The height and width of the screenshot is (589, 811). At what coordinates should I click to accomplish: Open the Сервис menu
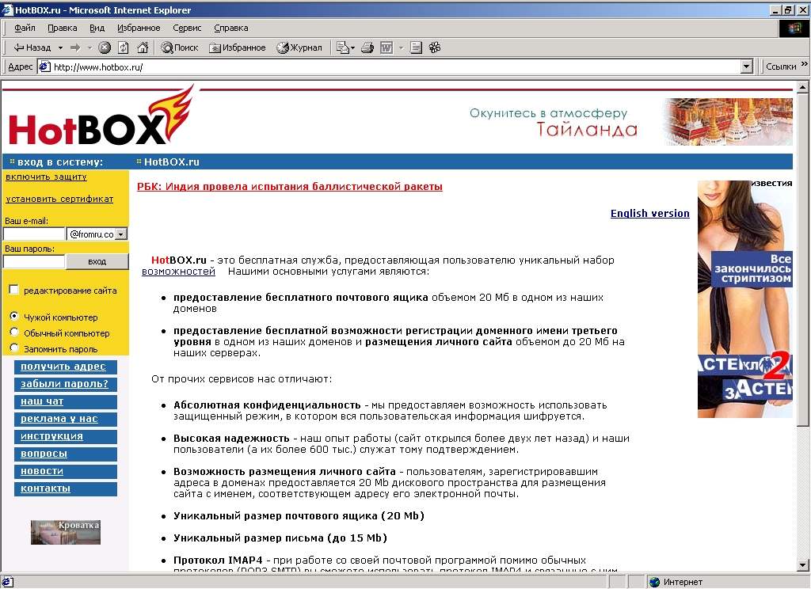(x=187, y=28)
